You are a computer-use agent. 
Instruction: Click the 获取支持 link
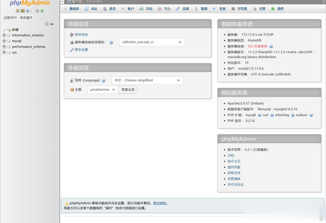tap(234, 173)
